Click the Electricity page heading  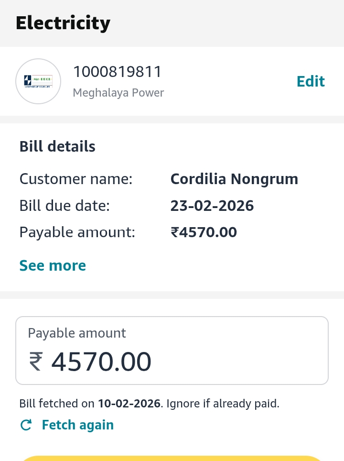pyautogui.click(x=63, y=23)
